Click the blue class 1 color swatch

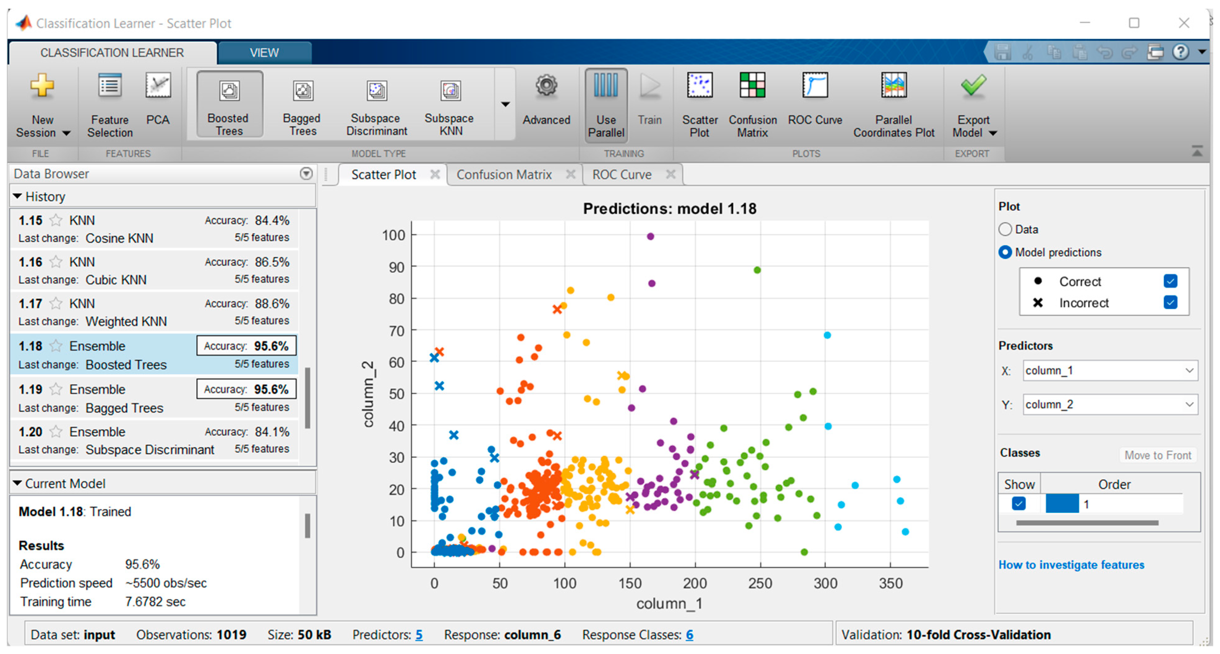click(x=1062, y=504)
